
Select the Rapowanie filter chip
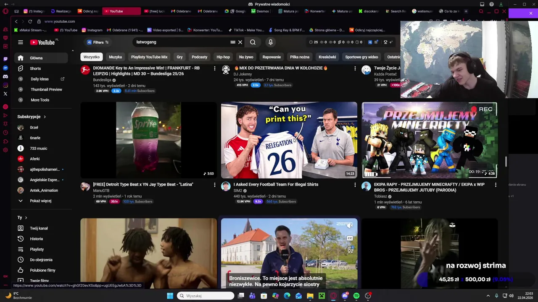pos(272,57)
